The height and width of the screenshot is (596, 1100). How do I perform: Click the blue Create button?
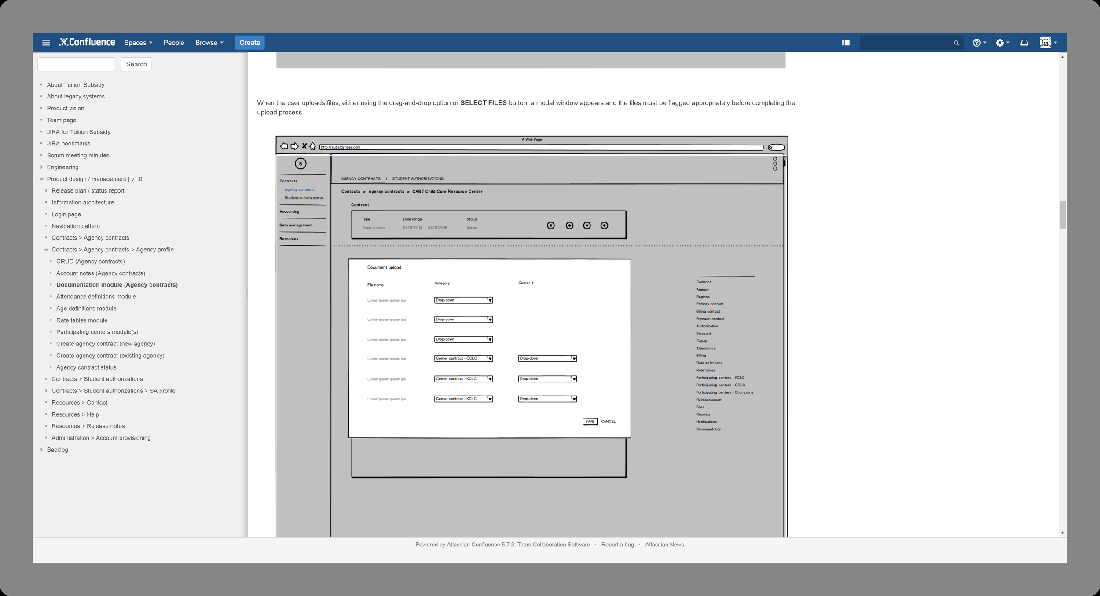[249, 43]
